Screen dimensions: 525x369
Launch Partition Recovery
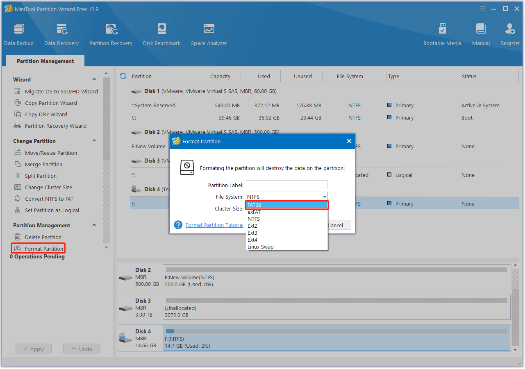coord(111,34)
